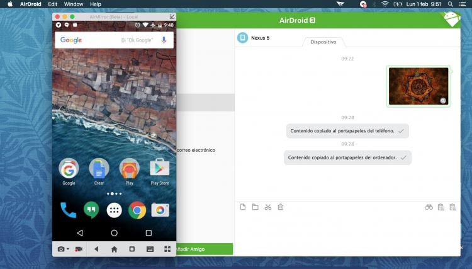The image size is (472, 269).
Task: Click the rightmost clipboard icon
Action: click(452, 207)
